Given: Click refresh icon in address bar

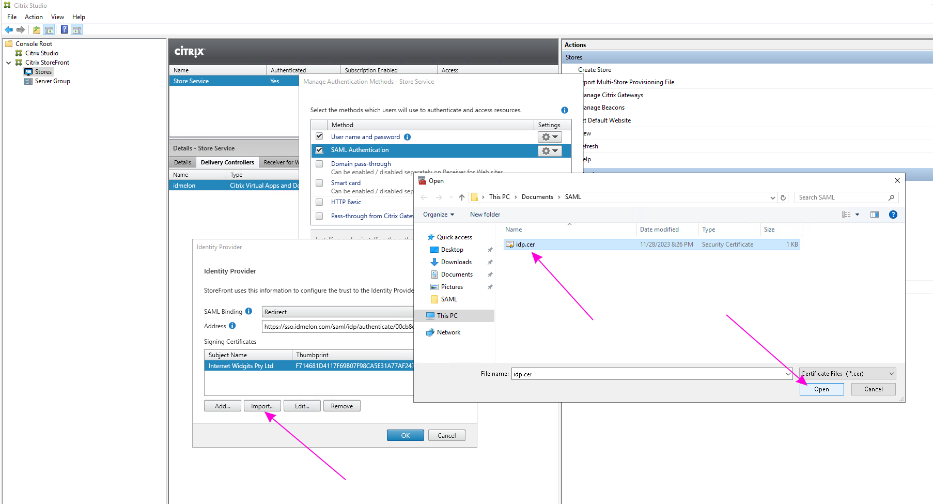Looking at the screenshot, I should coord(783,197).
